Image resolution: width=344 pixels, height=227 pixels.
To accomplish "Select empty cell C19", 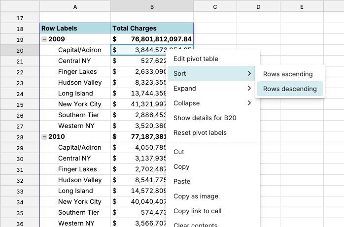I will click(x=215, y=39).
